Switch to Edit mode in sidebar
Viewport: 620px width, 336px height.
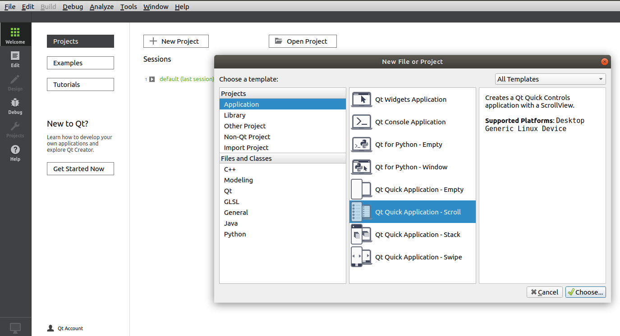coord(15,59)
